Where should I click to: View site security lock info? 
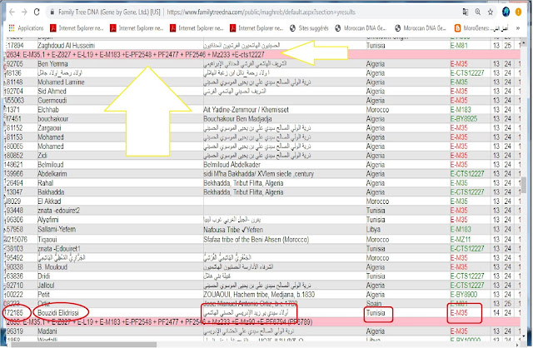tap(52, 12)
